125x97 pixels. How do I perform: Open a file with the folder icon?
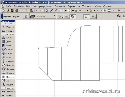click(x=8, y=11)
